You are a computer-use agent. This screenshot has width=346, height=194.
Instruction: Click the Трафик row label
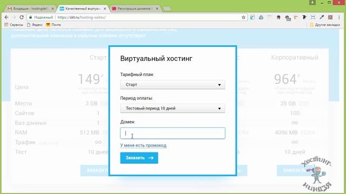coord(25,142)
